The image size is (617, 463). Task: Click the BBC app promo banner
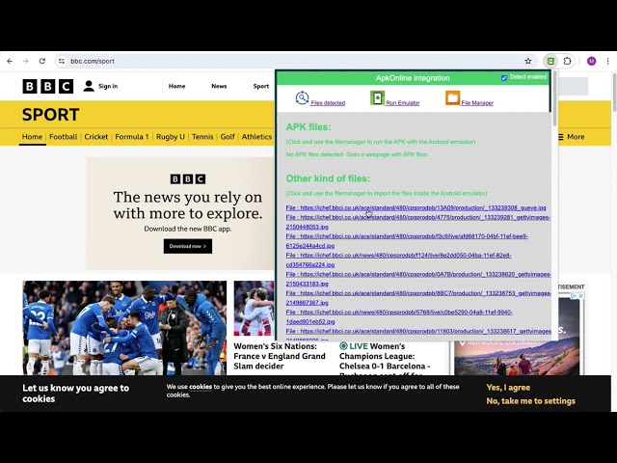pos(180,213)
